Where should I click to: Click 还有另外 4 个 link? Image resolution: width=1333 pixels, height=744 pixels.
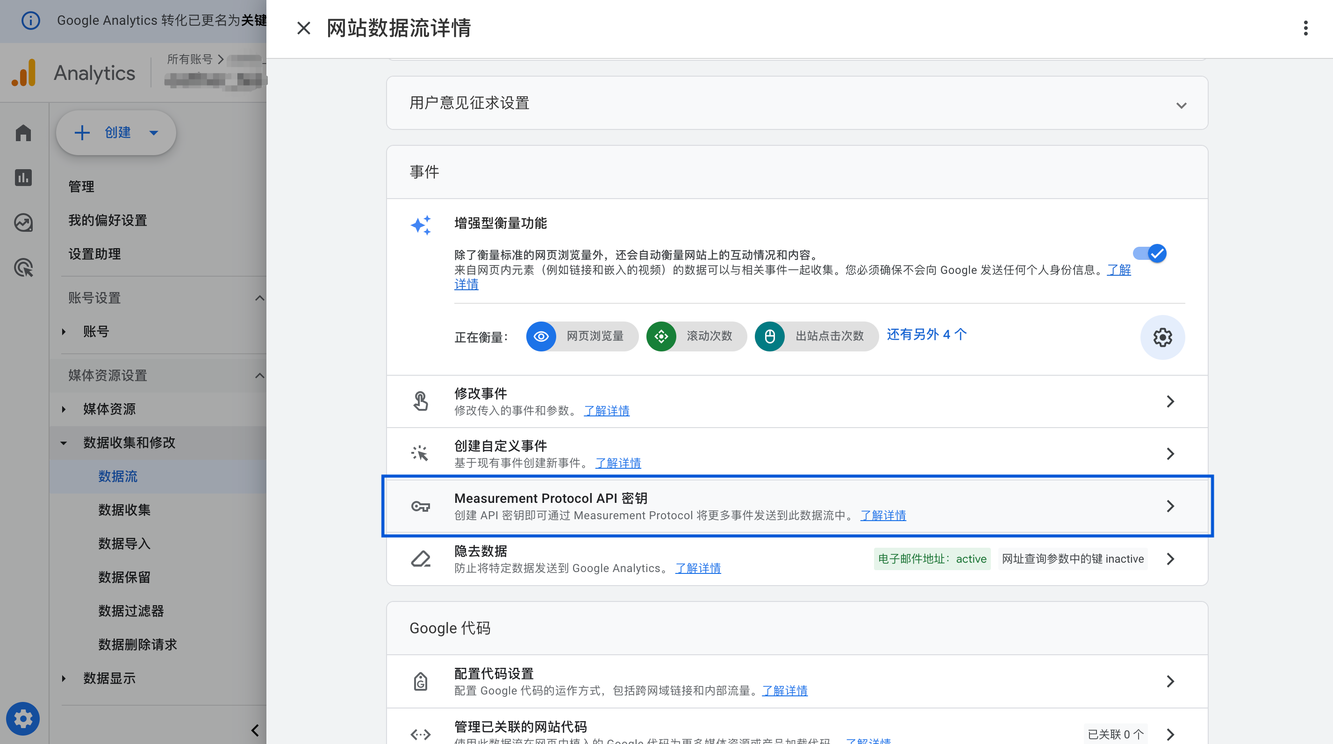926,334
